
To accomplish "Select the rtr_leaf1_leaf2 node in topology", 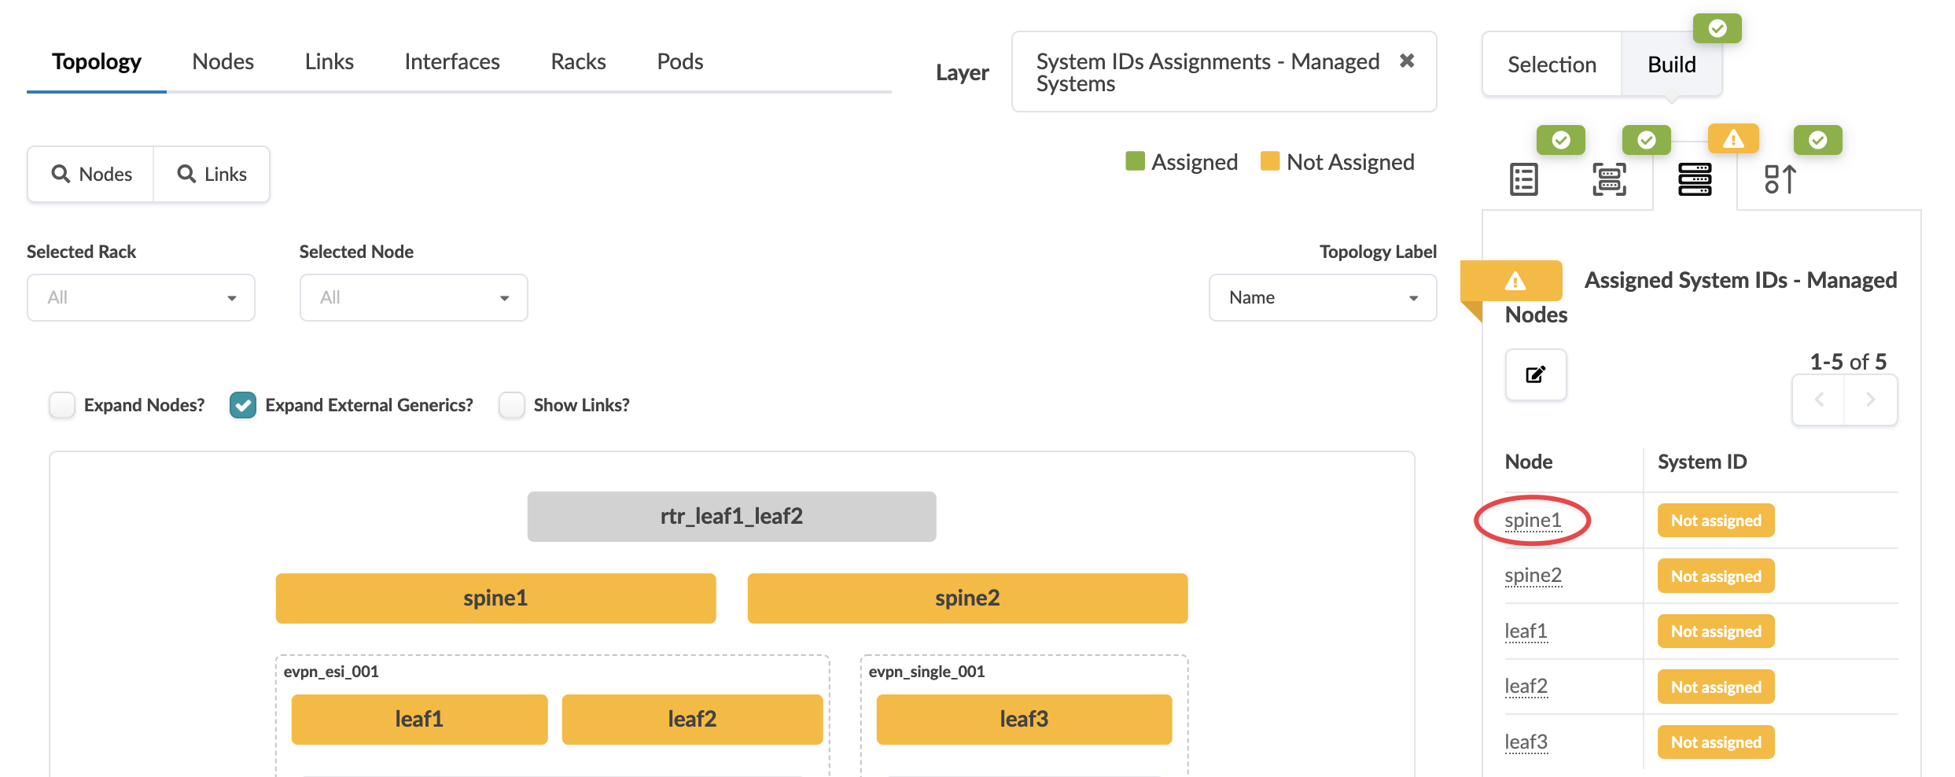I will [731, 516].
